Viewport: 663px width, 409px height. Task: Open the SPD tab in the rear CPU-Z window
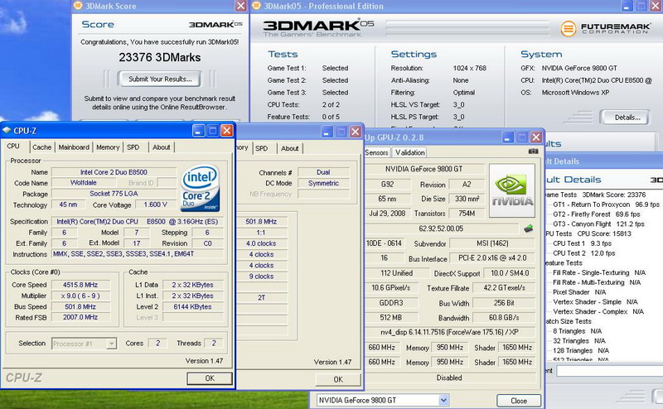coord(262,148)
